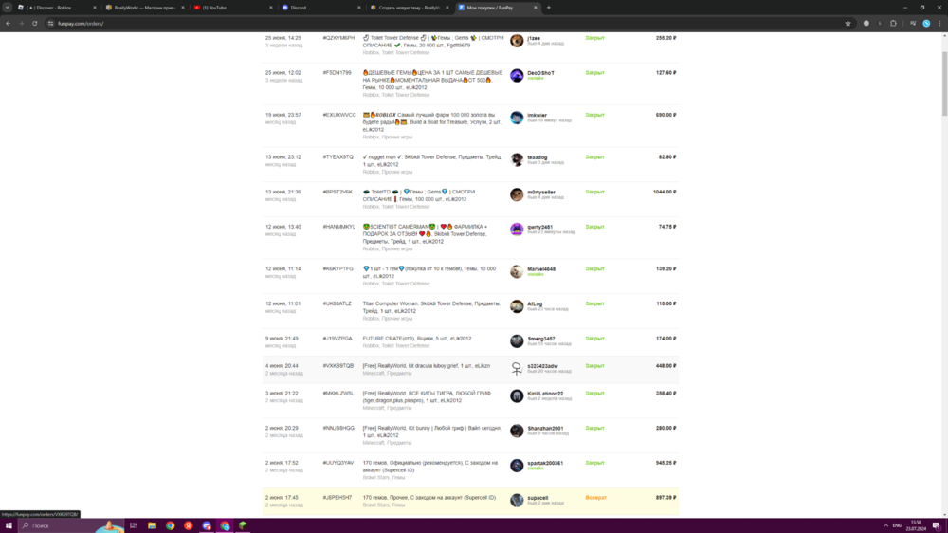
Task: Open order #J8PEH5H7 with refund
Action: coord(337,498)
